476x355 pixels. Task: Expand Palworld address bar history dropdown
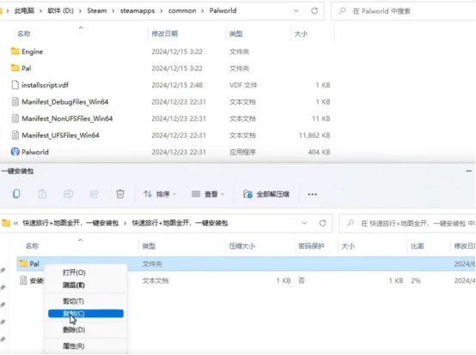point(296,11)
